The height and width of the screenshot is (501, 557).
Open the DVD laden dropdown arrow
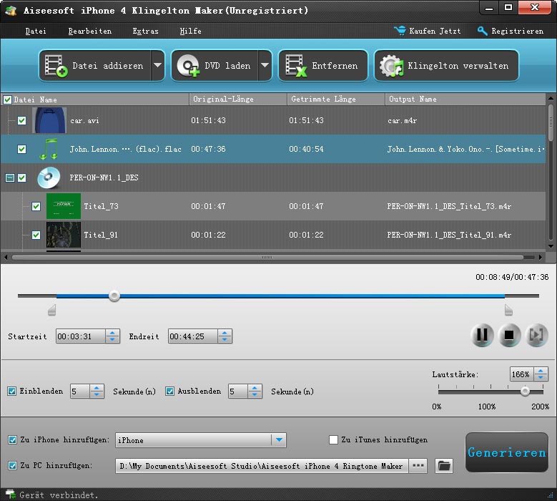pos(265,65)
